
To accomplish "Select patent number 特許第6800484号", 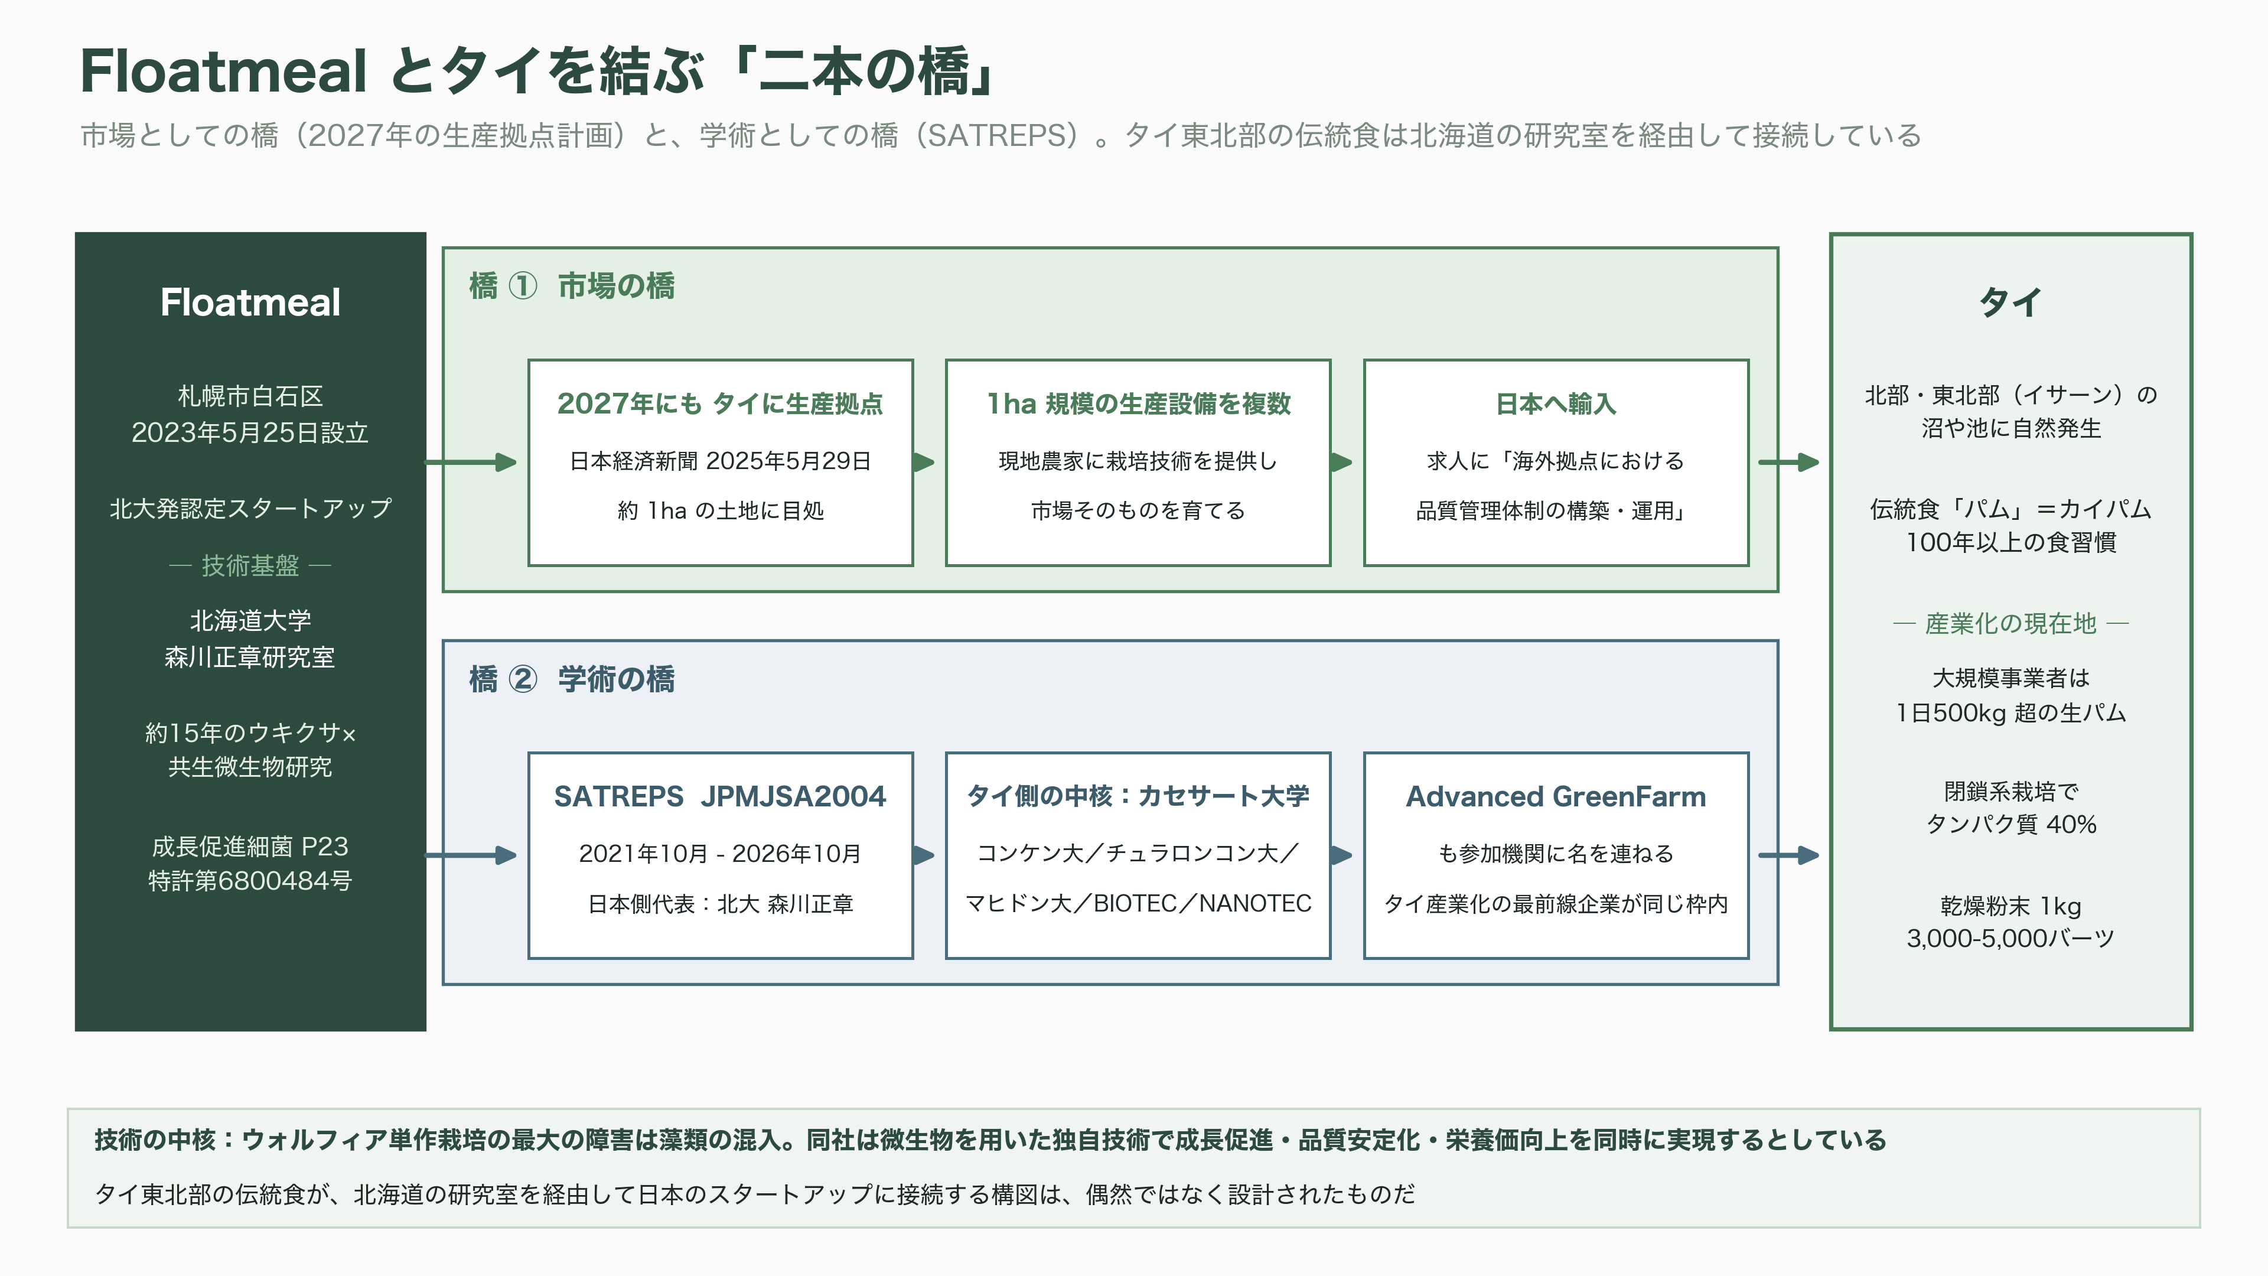I will (x=250, y=881).
